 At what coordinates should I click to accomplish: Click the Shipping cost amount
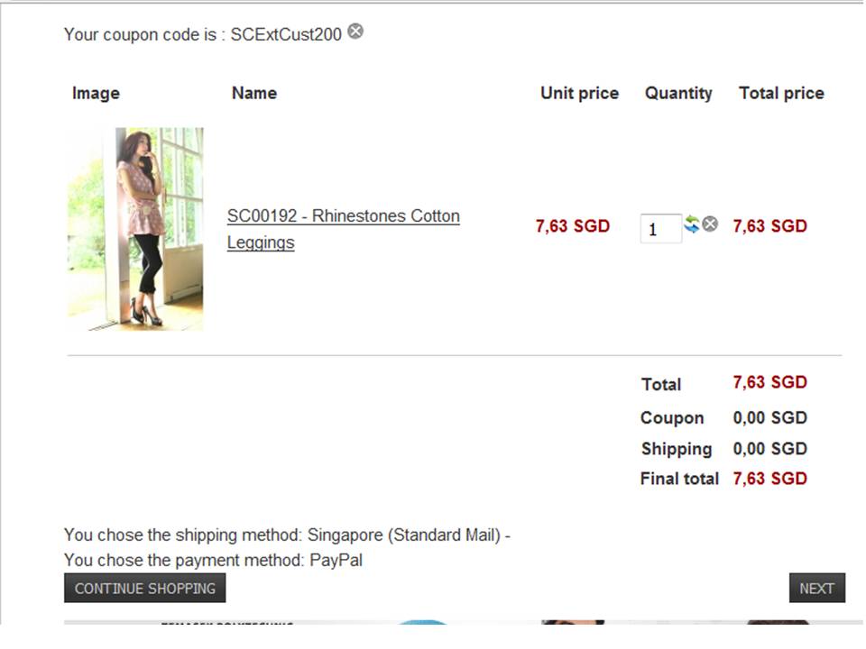pos(769,449)
